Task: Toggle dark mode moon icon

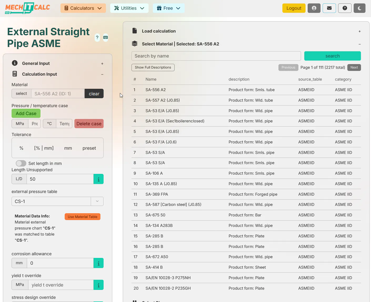Action: 360,8
